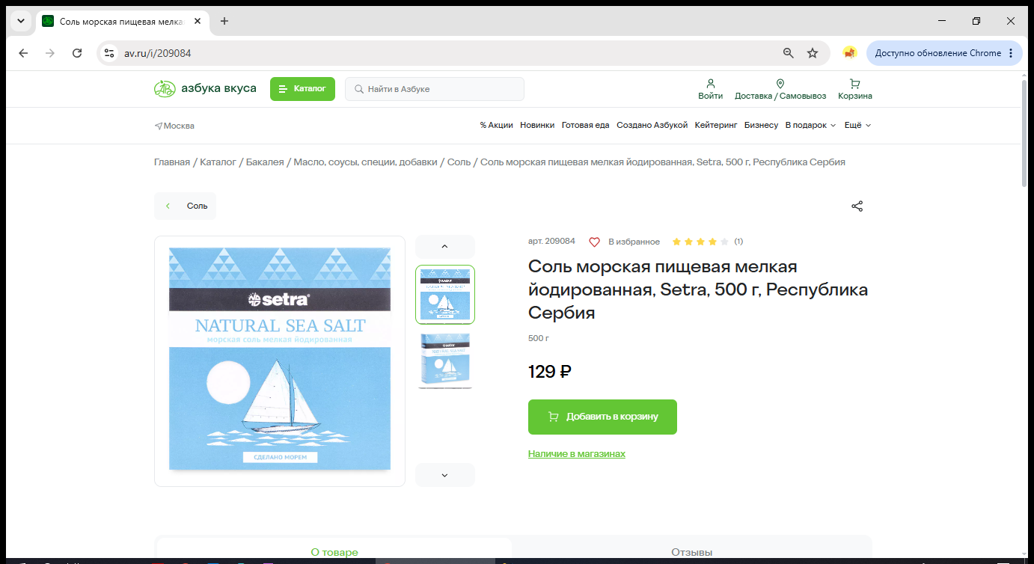Click Добавить в корзину button
Image resolution: width=1034 pixels, height=564 pixels.
602,417
